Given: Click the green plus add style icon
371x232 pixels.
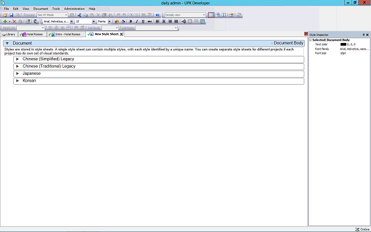Looking at the screenshot, I should [x=5, y=21].
